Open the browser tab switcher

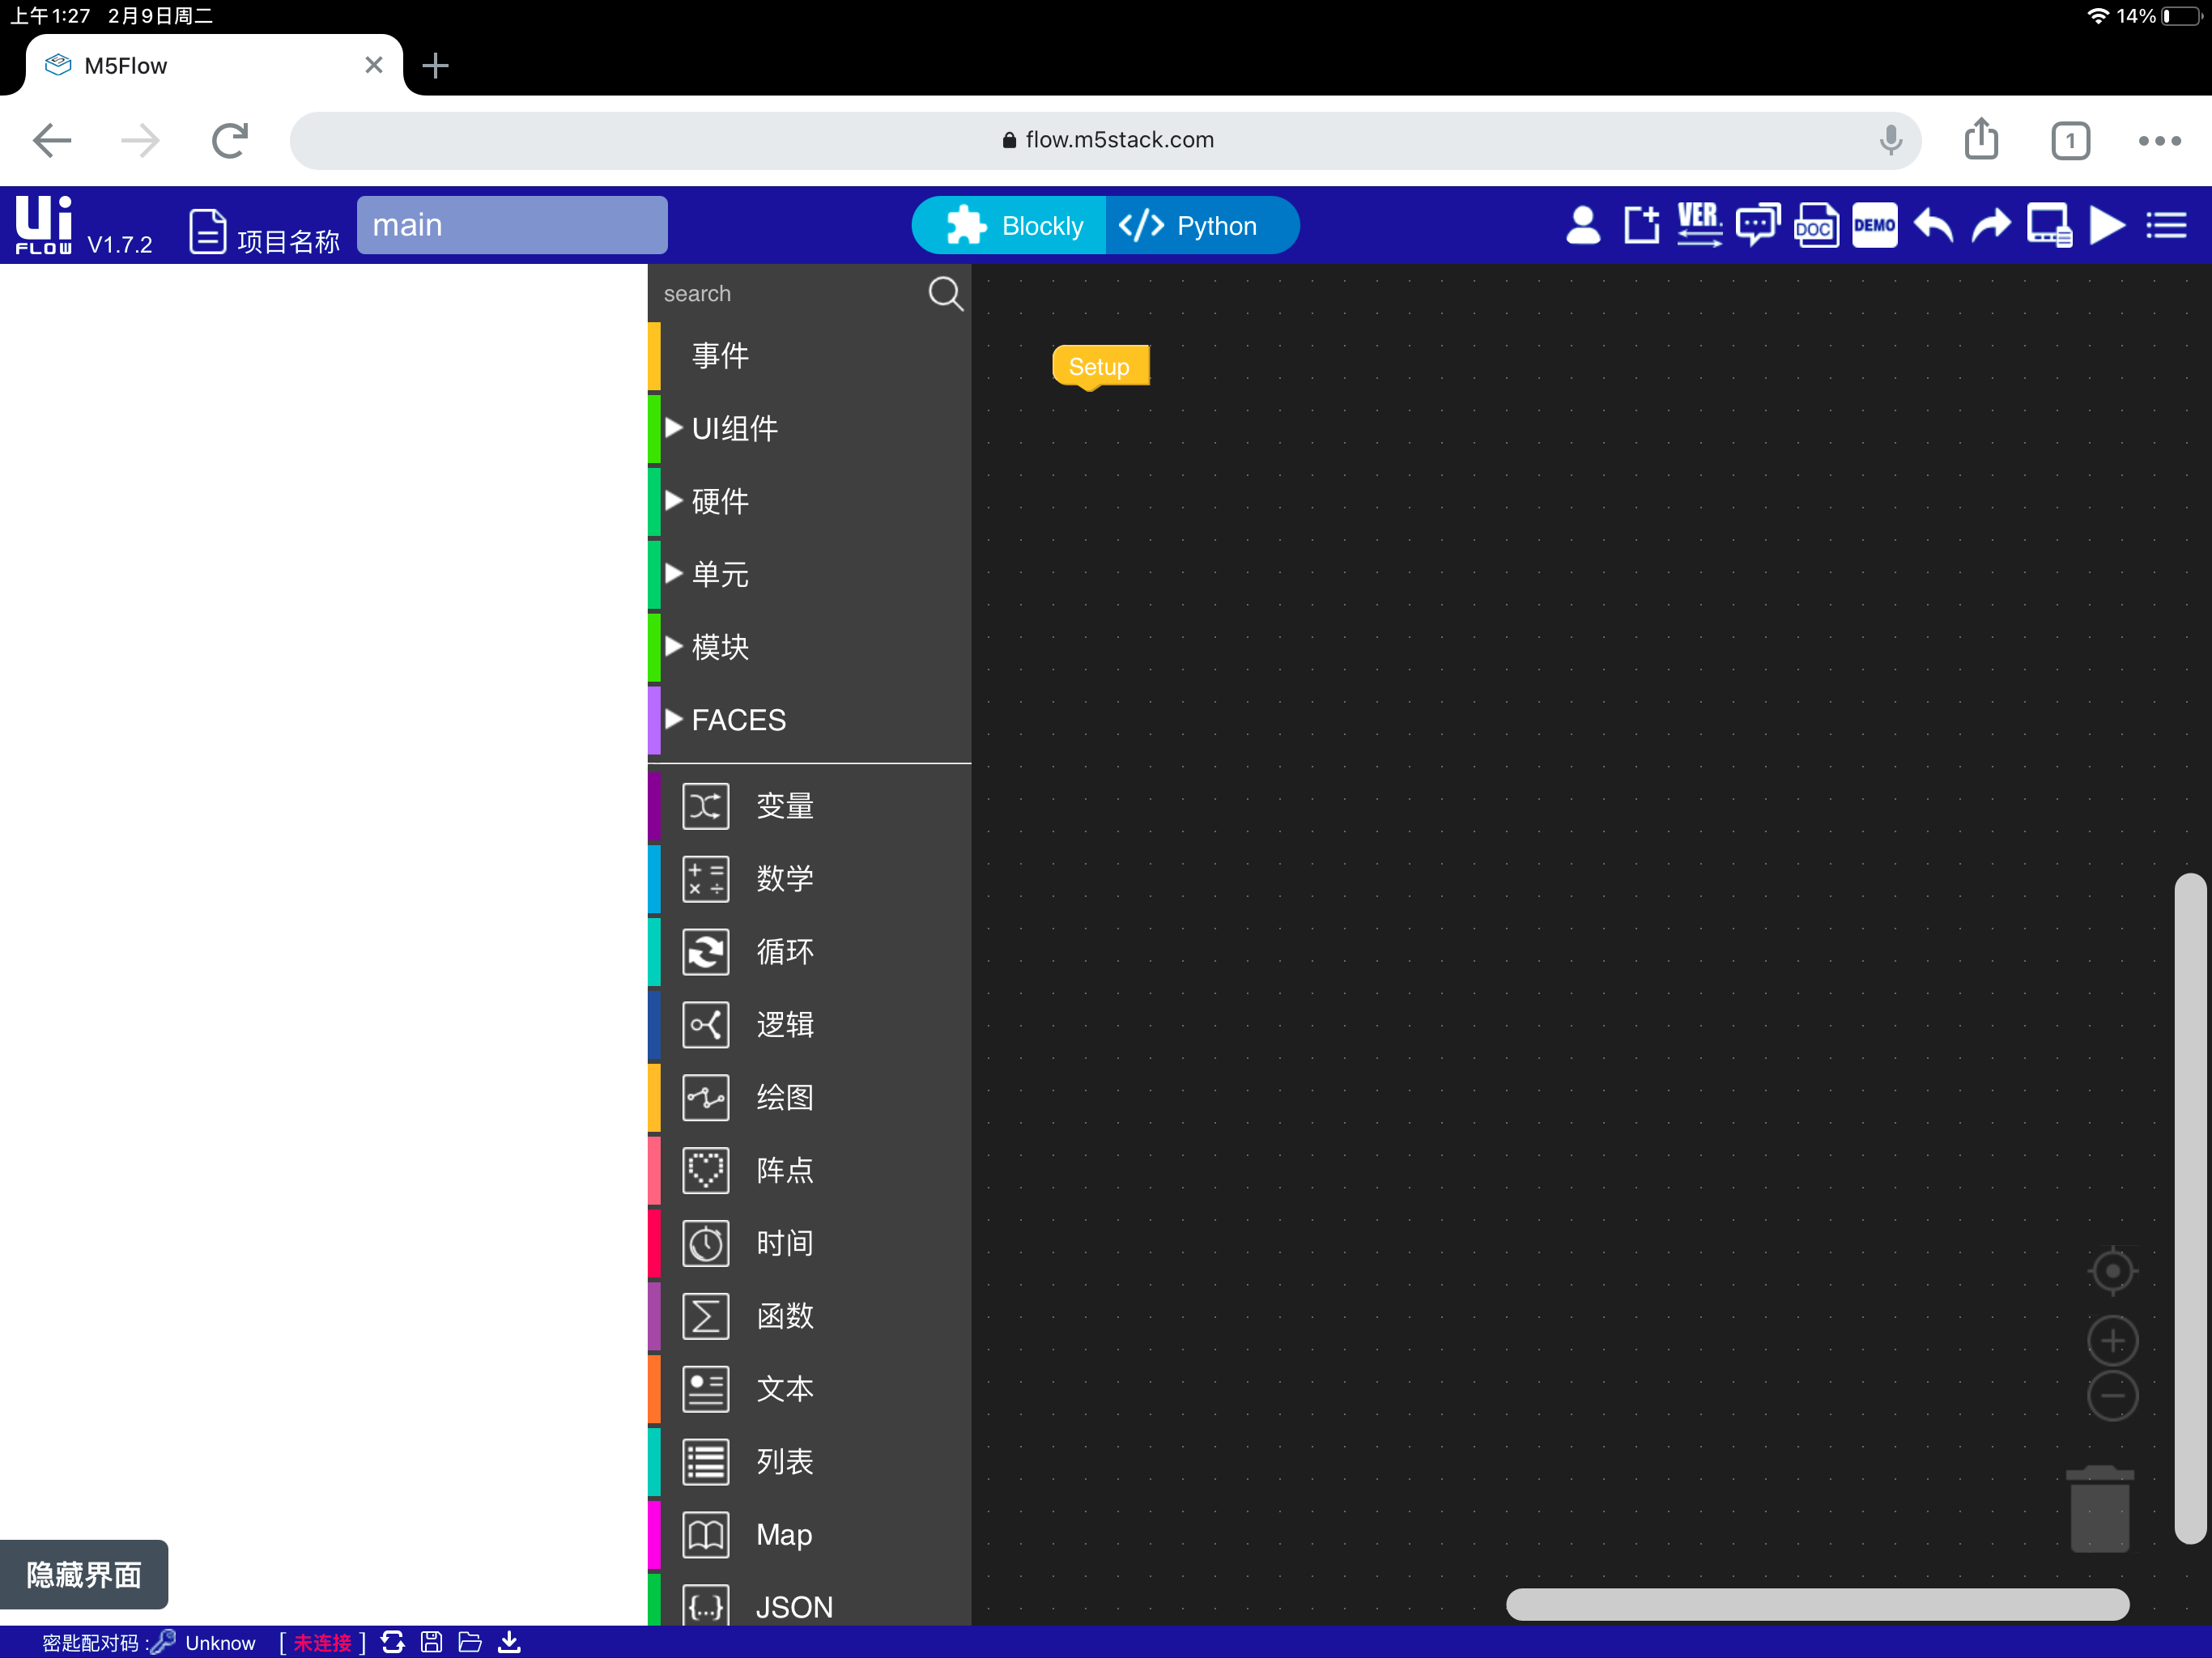tap(2070, 140)
